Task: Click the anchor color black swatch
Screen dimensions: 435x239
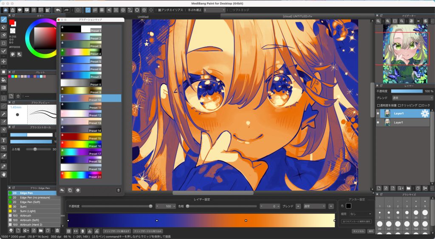Action: pos(349,206)
